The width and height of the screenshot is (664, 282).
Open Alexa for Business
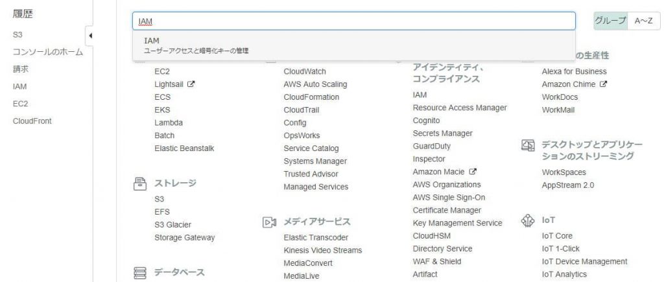[x=575, y=71]
